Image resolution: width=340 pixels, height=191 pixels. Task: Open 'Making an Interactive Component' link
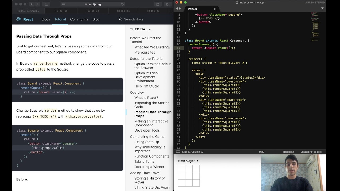(151, 123)
